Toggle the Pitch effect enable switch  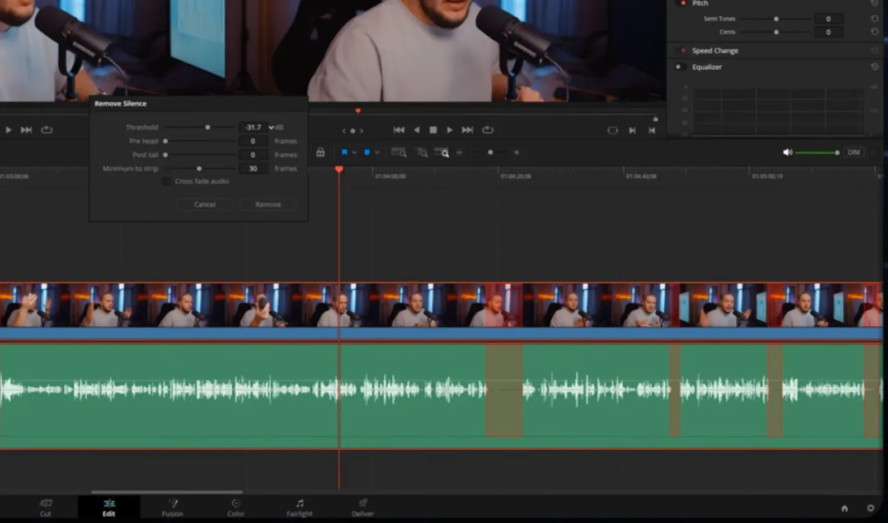coord(682,3)
